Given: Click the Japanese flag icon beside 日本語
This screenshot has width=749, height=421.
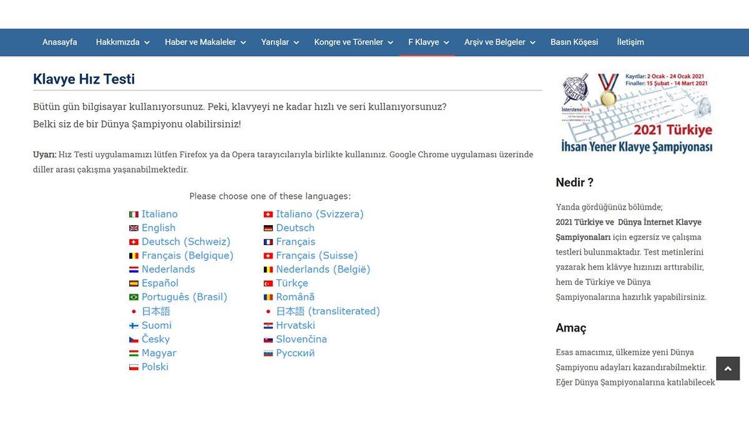Looking at the screenshot, I should coord(134,311).
